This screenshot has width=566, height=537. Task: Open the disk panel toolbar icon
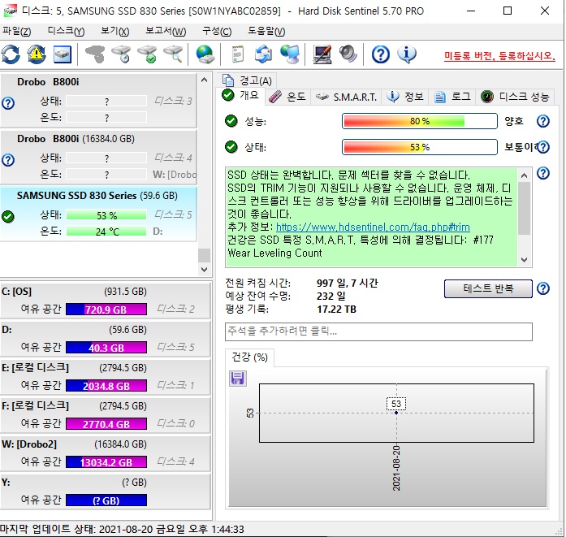[x=63, y=54]
